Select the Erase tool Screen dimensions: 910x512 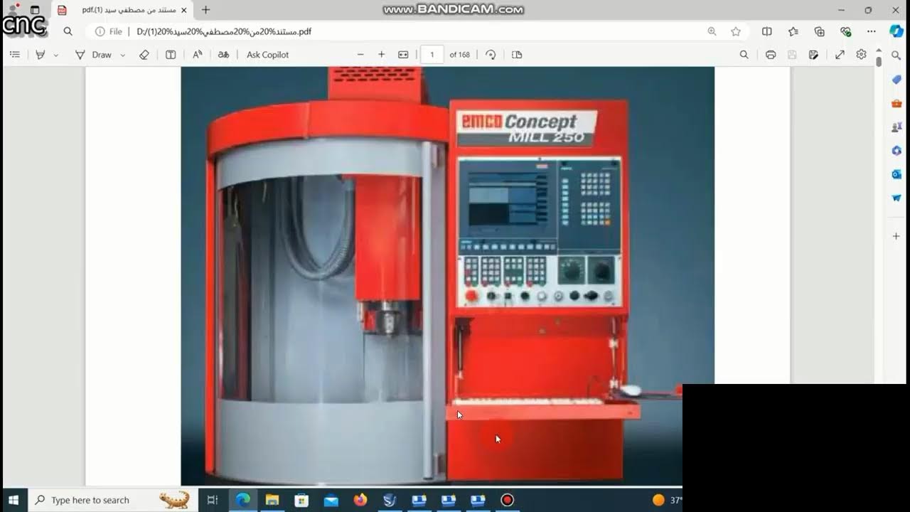(x=144, y=55)
